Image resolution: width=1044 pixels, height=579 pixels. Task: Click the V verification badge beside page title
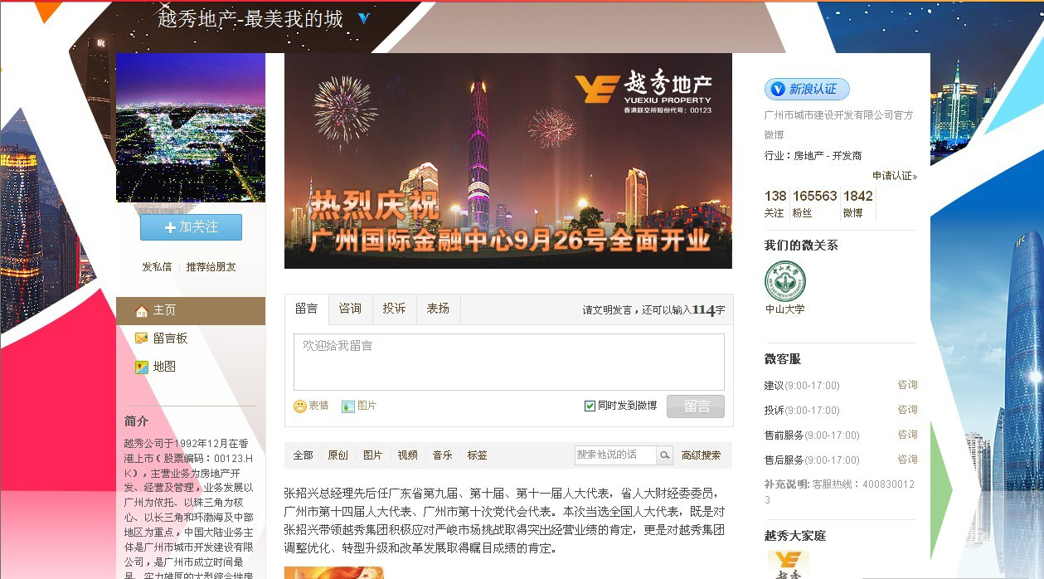pyautogui.click(x=364, y=18)
